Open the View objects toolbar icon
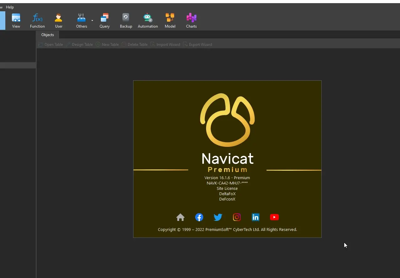Screen dimensions: 400x278 tap(16, 21)
